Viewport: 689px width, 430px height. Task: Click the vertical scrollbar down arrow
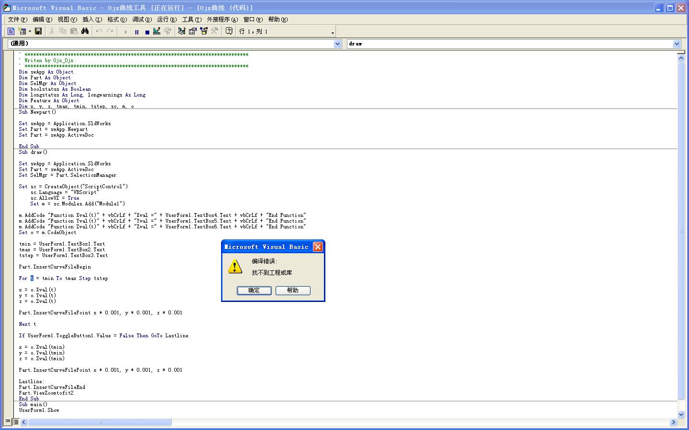pos(681,415)
